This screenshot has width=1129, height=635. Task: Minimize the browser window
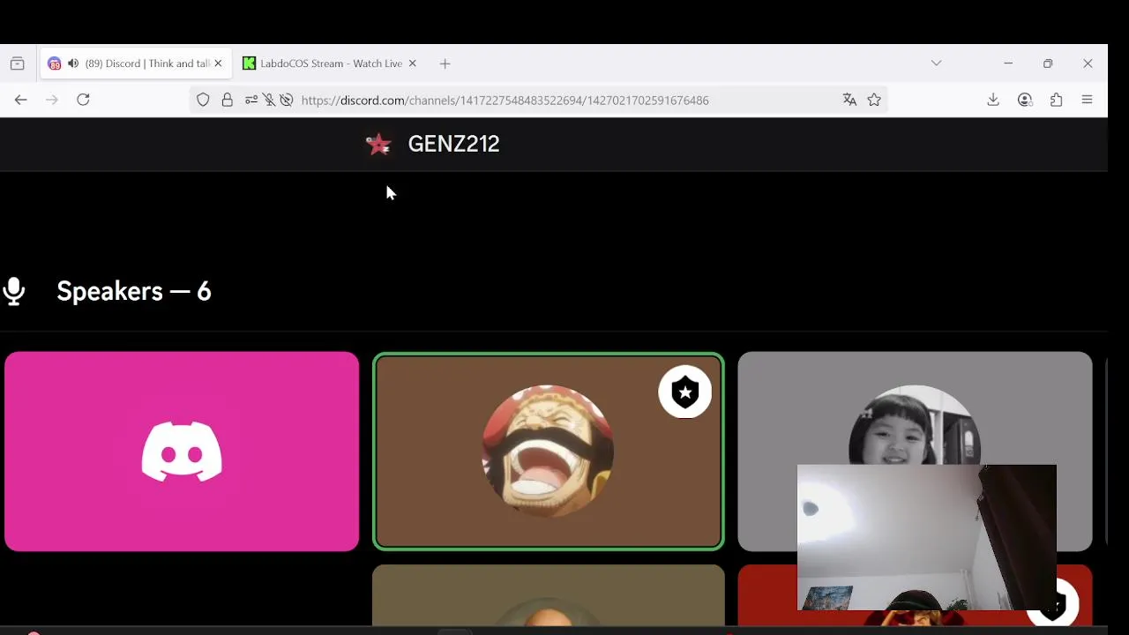tap(1008, 63)
